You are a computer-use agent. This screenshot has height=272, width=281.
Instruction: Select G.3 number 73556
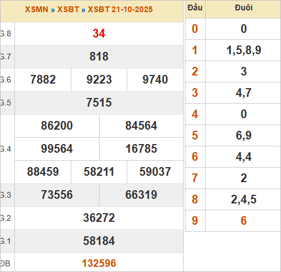[x=57, y=195]
